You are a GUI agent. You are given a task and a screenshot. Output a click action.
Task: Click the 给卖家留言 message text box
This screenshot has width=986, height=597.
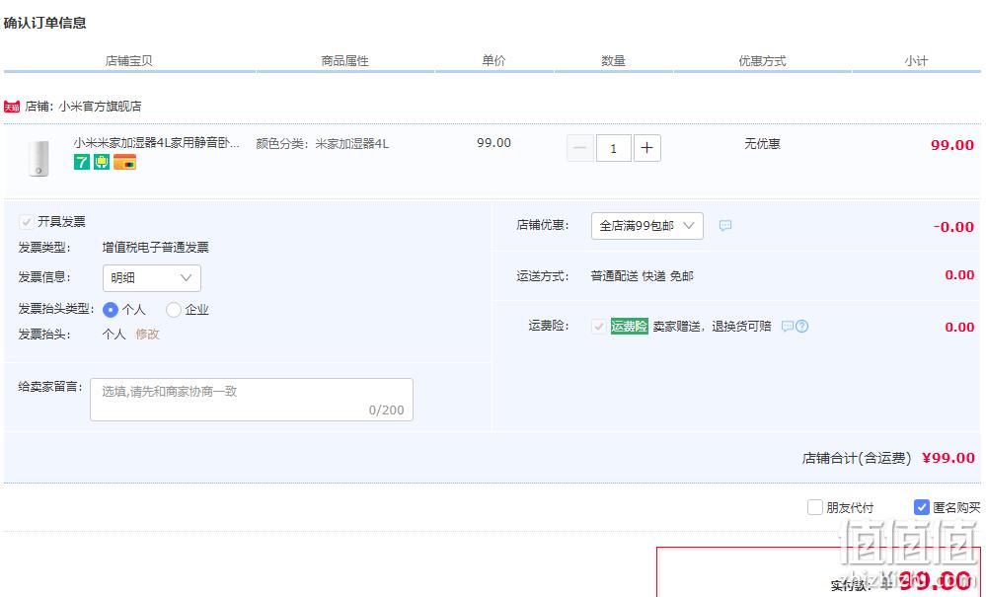pos(252,400)
